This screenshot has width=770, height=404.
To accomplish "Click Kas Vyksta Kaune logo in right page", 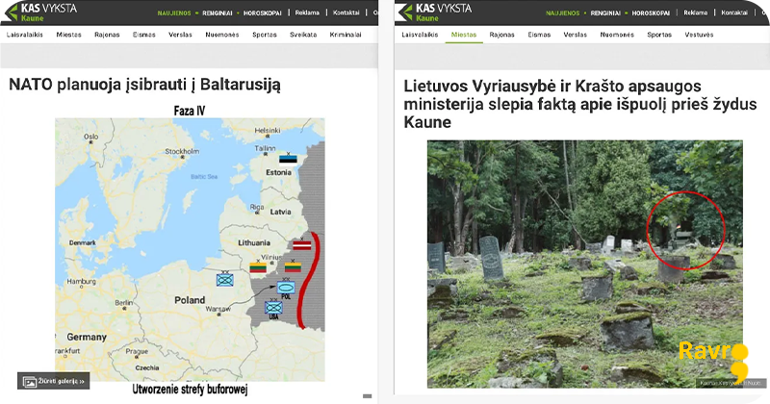I will (434, 13).
